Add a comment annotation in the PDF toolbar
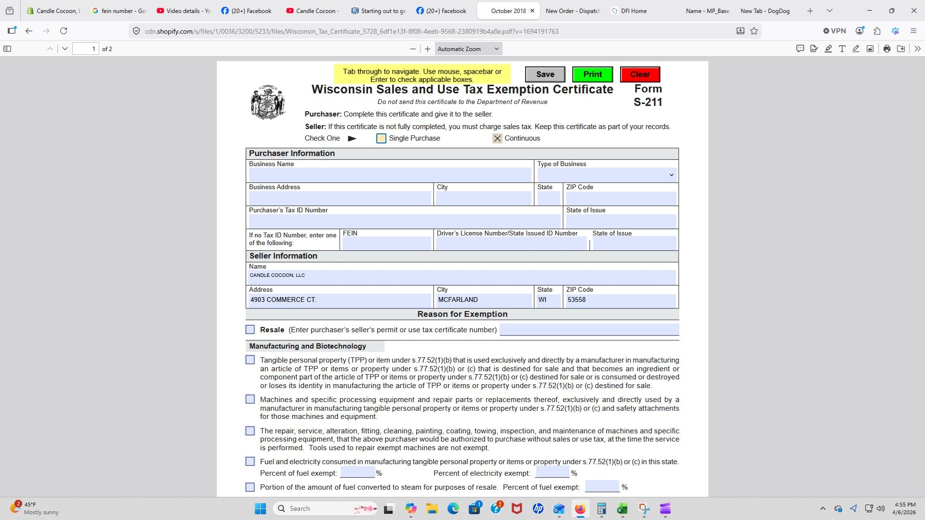The image size is (925, 520). tap(800, 48)
